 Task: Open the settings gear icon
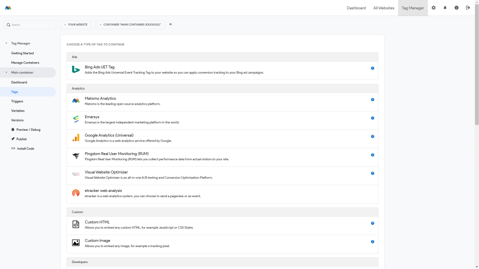(x=434, y=8)
